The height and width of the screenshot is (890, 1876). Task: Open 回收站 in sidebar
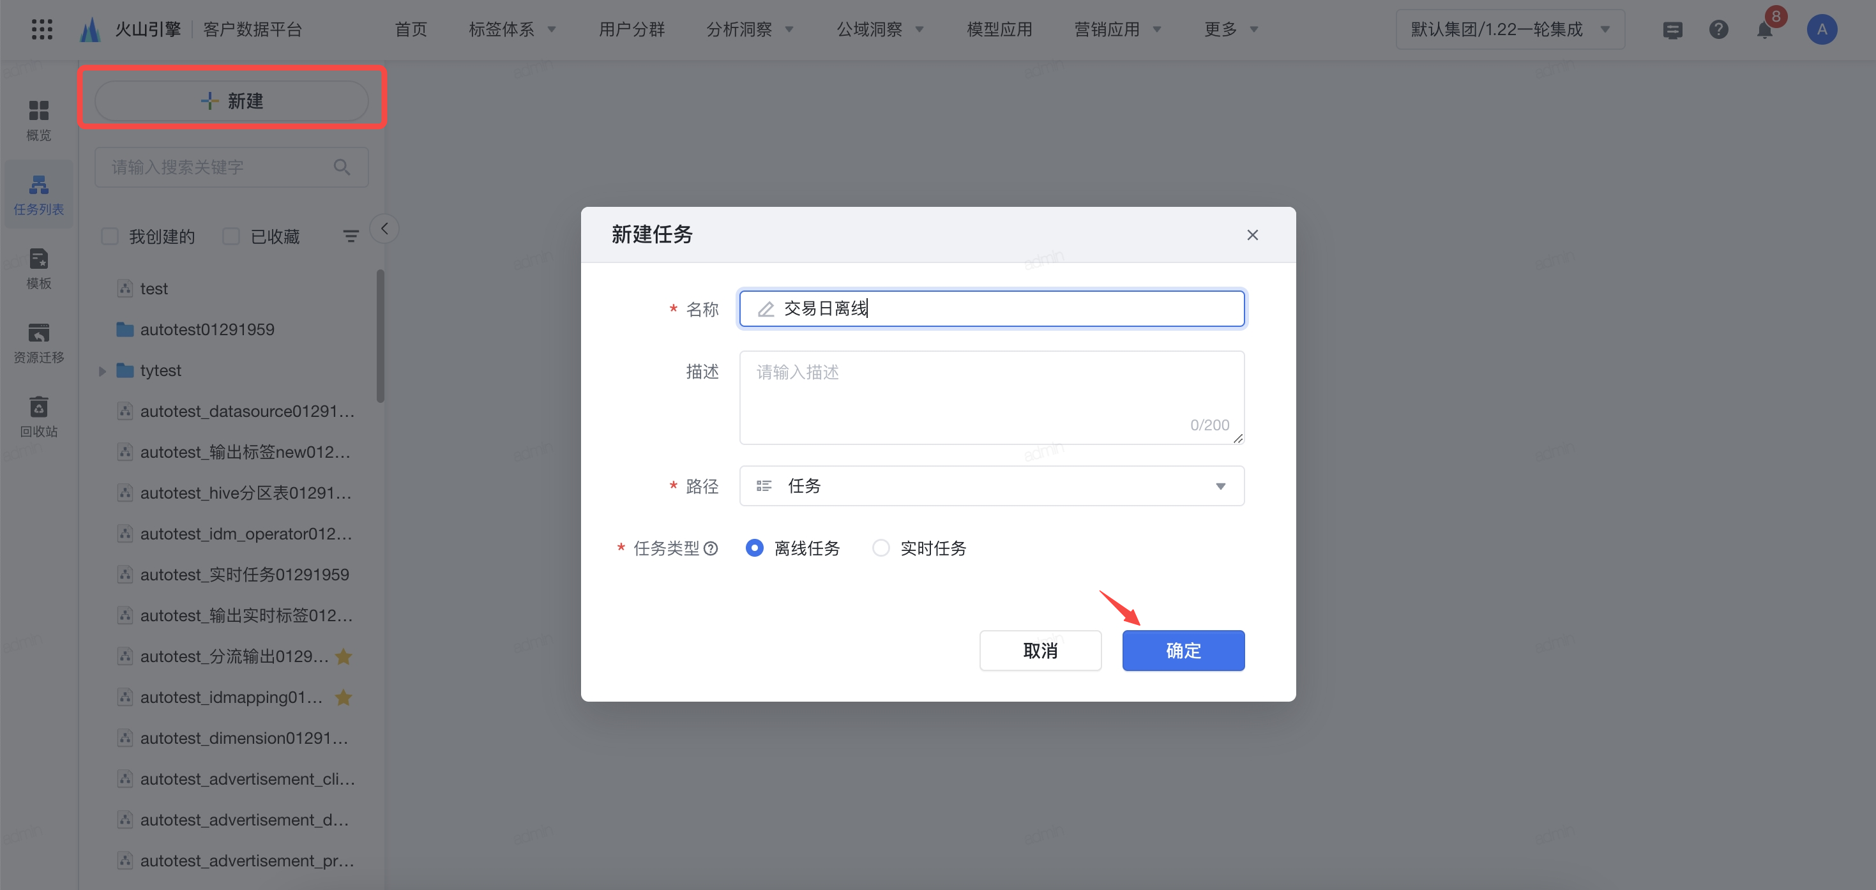point(38,417)
